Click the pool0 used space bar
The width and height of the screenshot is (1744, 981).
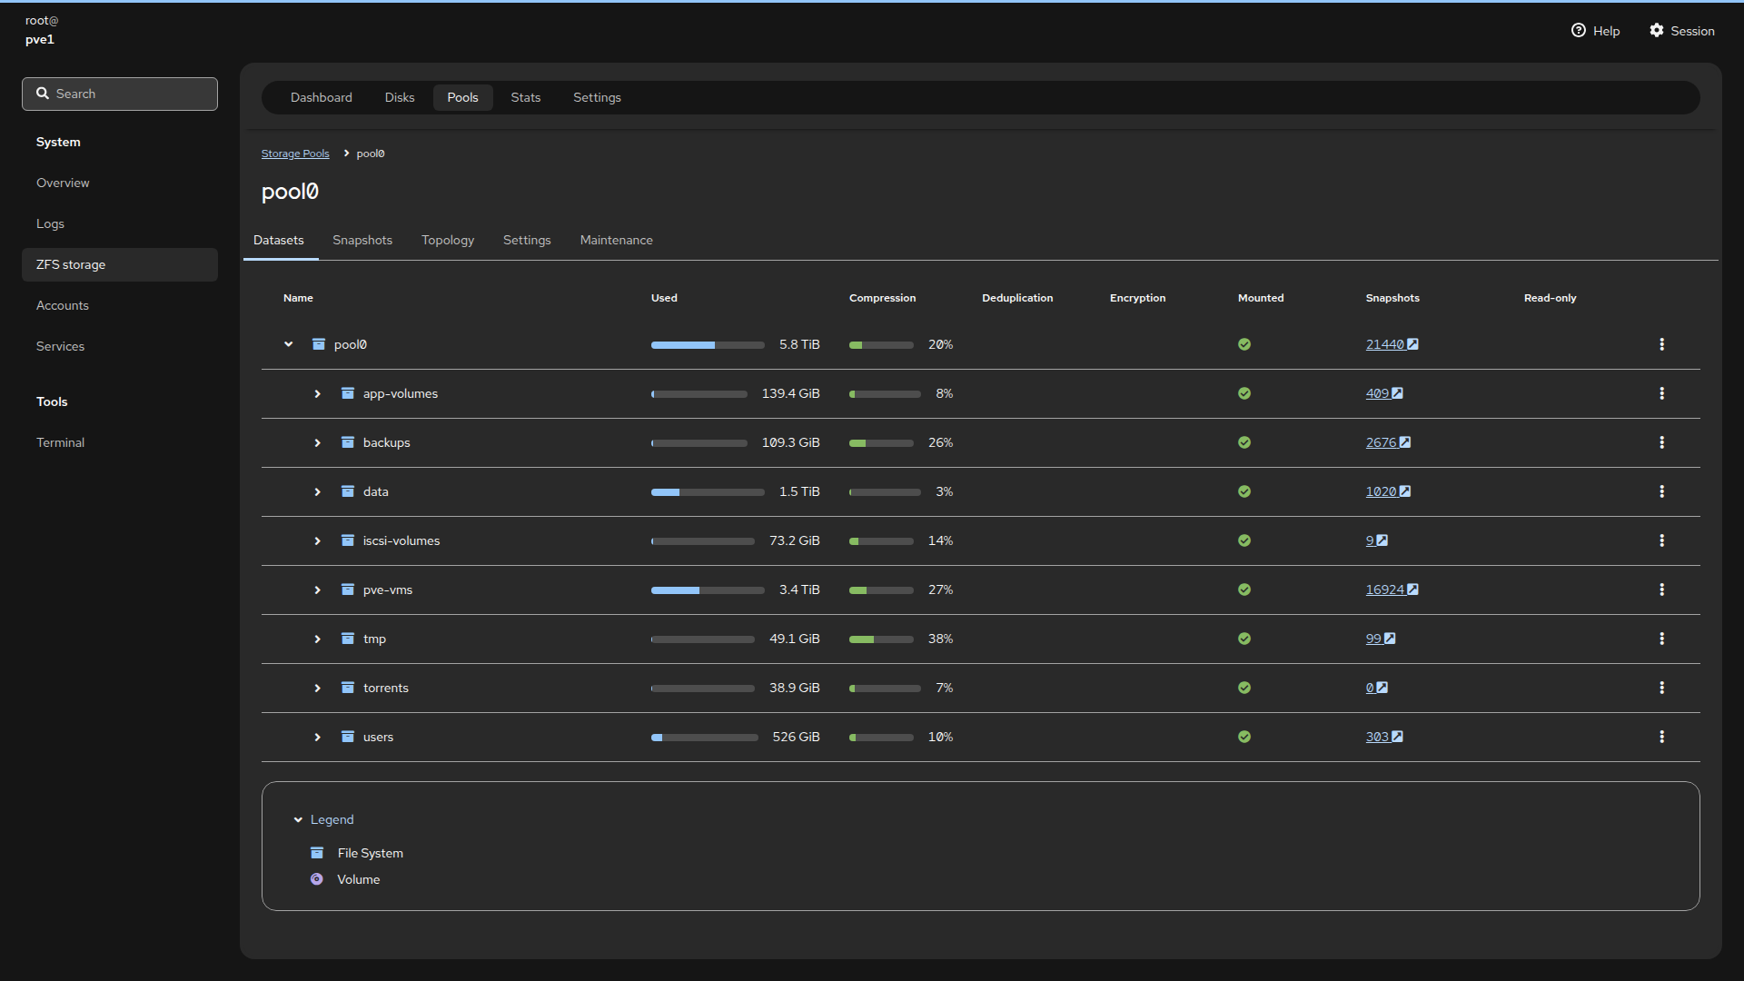pos(707,345)
